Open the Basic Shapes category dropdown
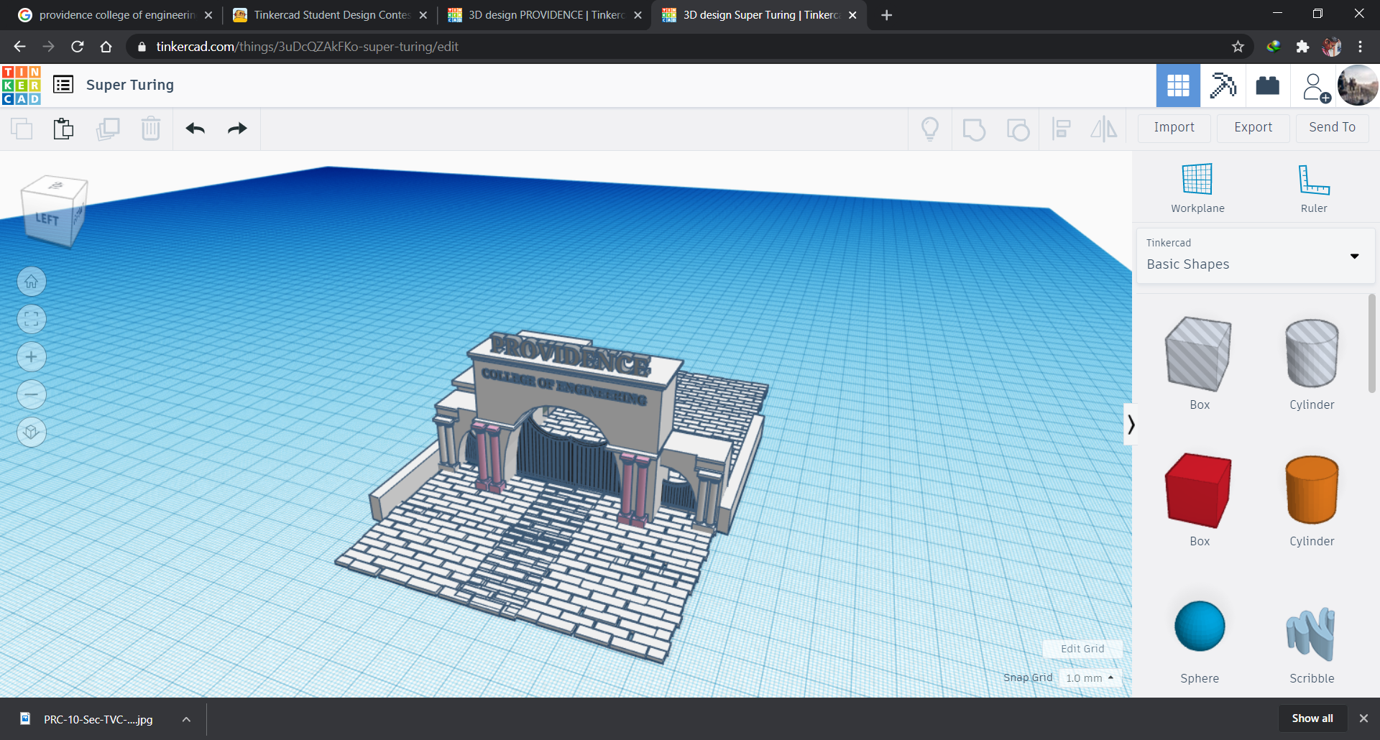 click(x=1256, y=256)
